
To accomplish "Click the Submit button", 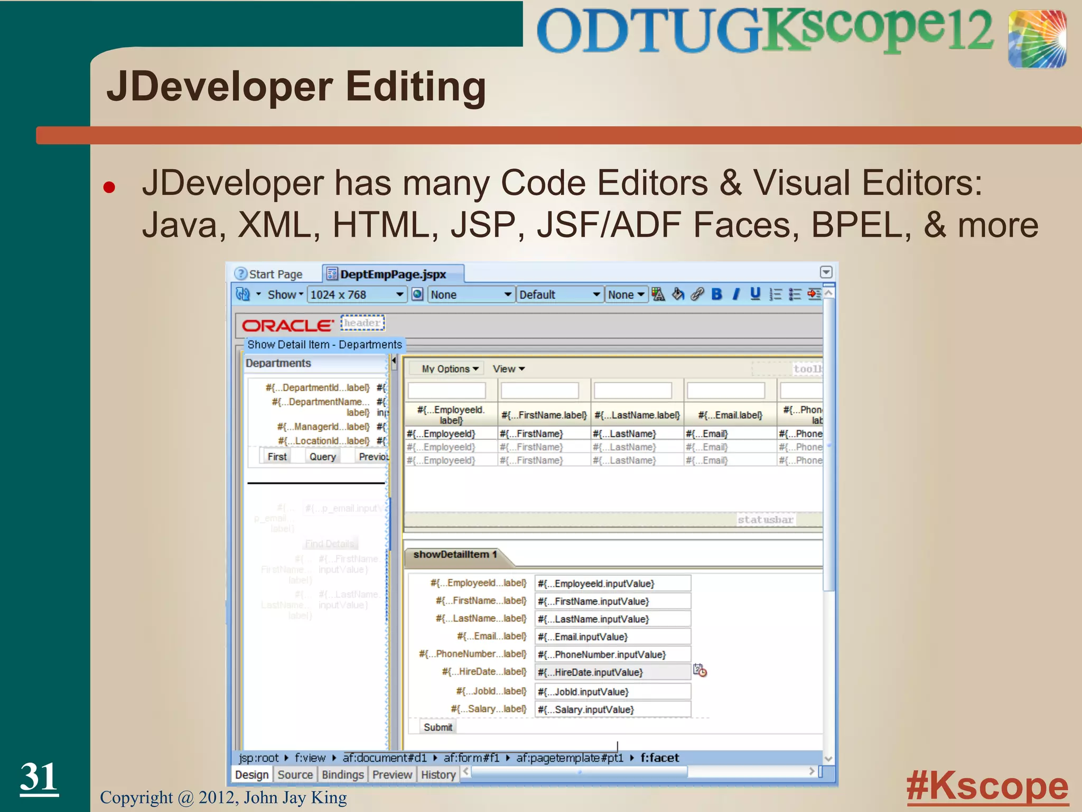I will pyautogui.click(x=438, y=727).
